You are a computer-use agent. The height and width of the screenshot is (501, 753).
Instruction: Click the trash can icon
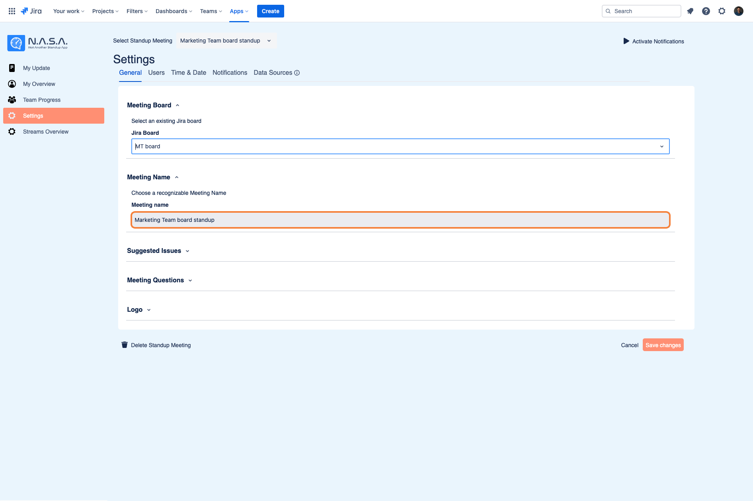[x=125, y=345]
